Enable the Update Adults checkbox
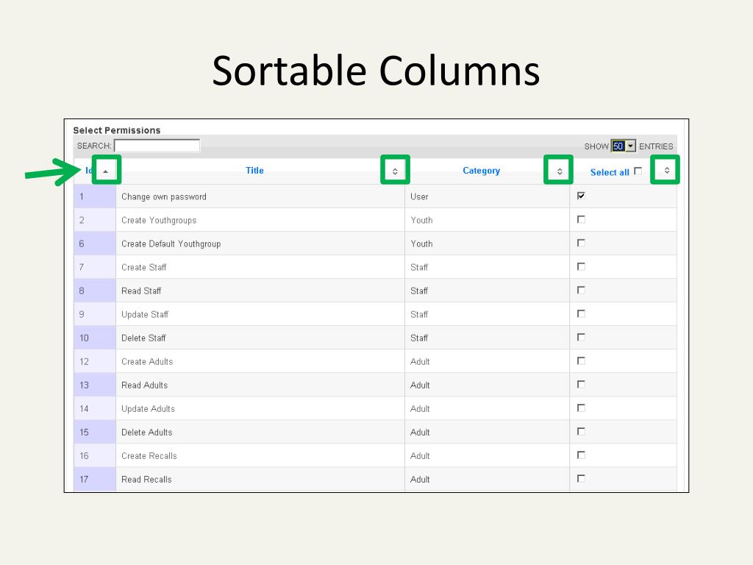 pos(581,408)
